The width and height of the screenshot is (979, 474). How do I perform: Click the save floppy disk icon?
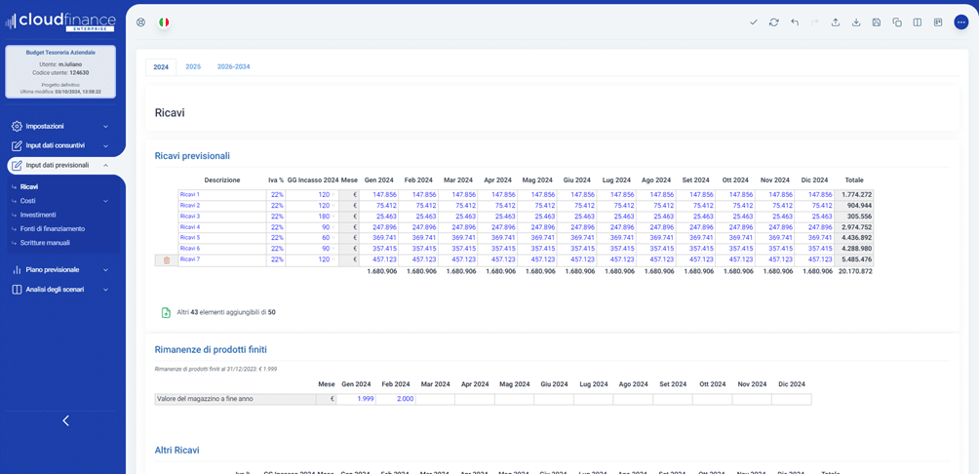tap(877, 22)
